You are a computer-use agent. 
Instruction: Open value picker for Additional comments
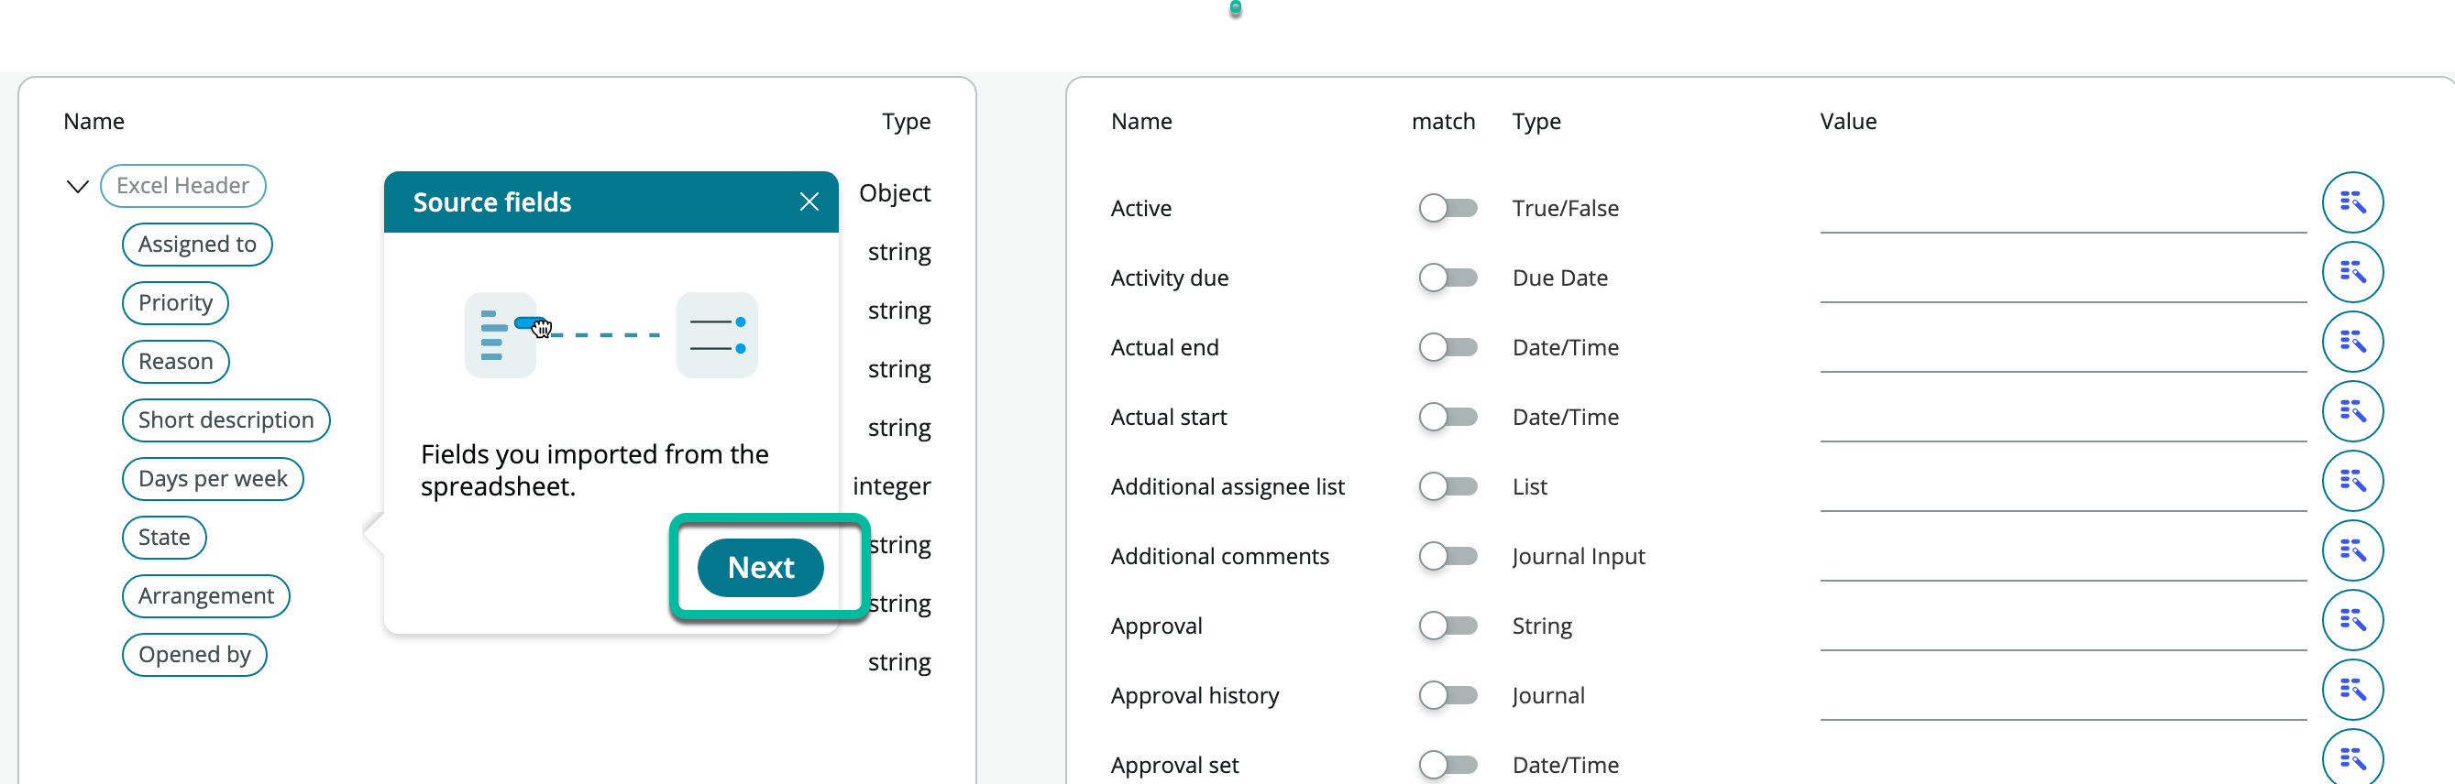click(x=2351, y=550)
